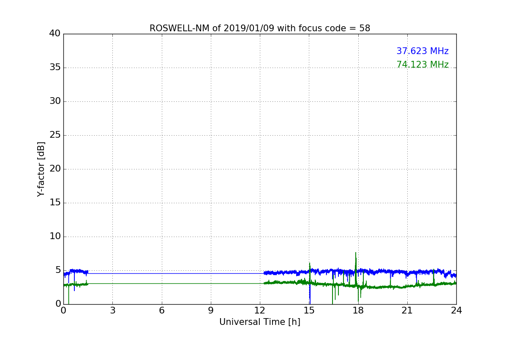The height and width of the screenshot is (338, 507).
Task: Click the plot title ROSWELL-NM of 2019/01/09
Action: pos(260,28)
